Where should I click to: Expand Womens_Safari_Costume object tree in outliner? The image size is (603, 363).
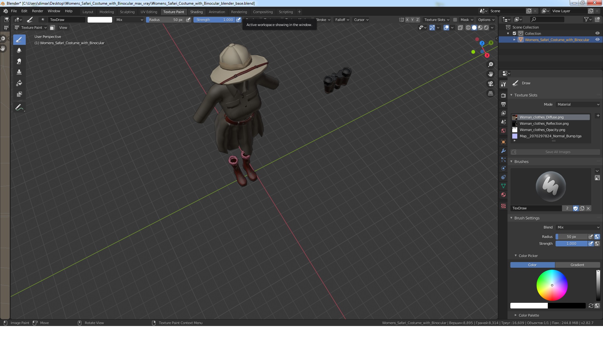tap(514, 40)
